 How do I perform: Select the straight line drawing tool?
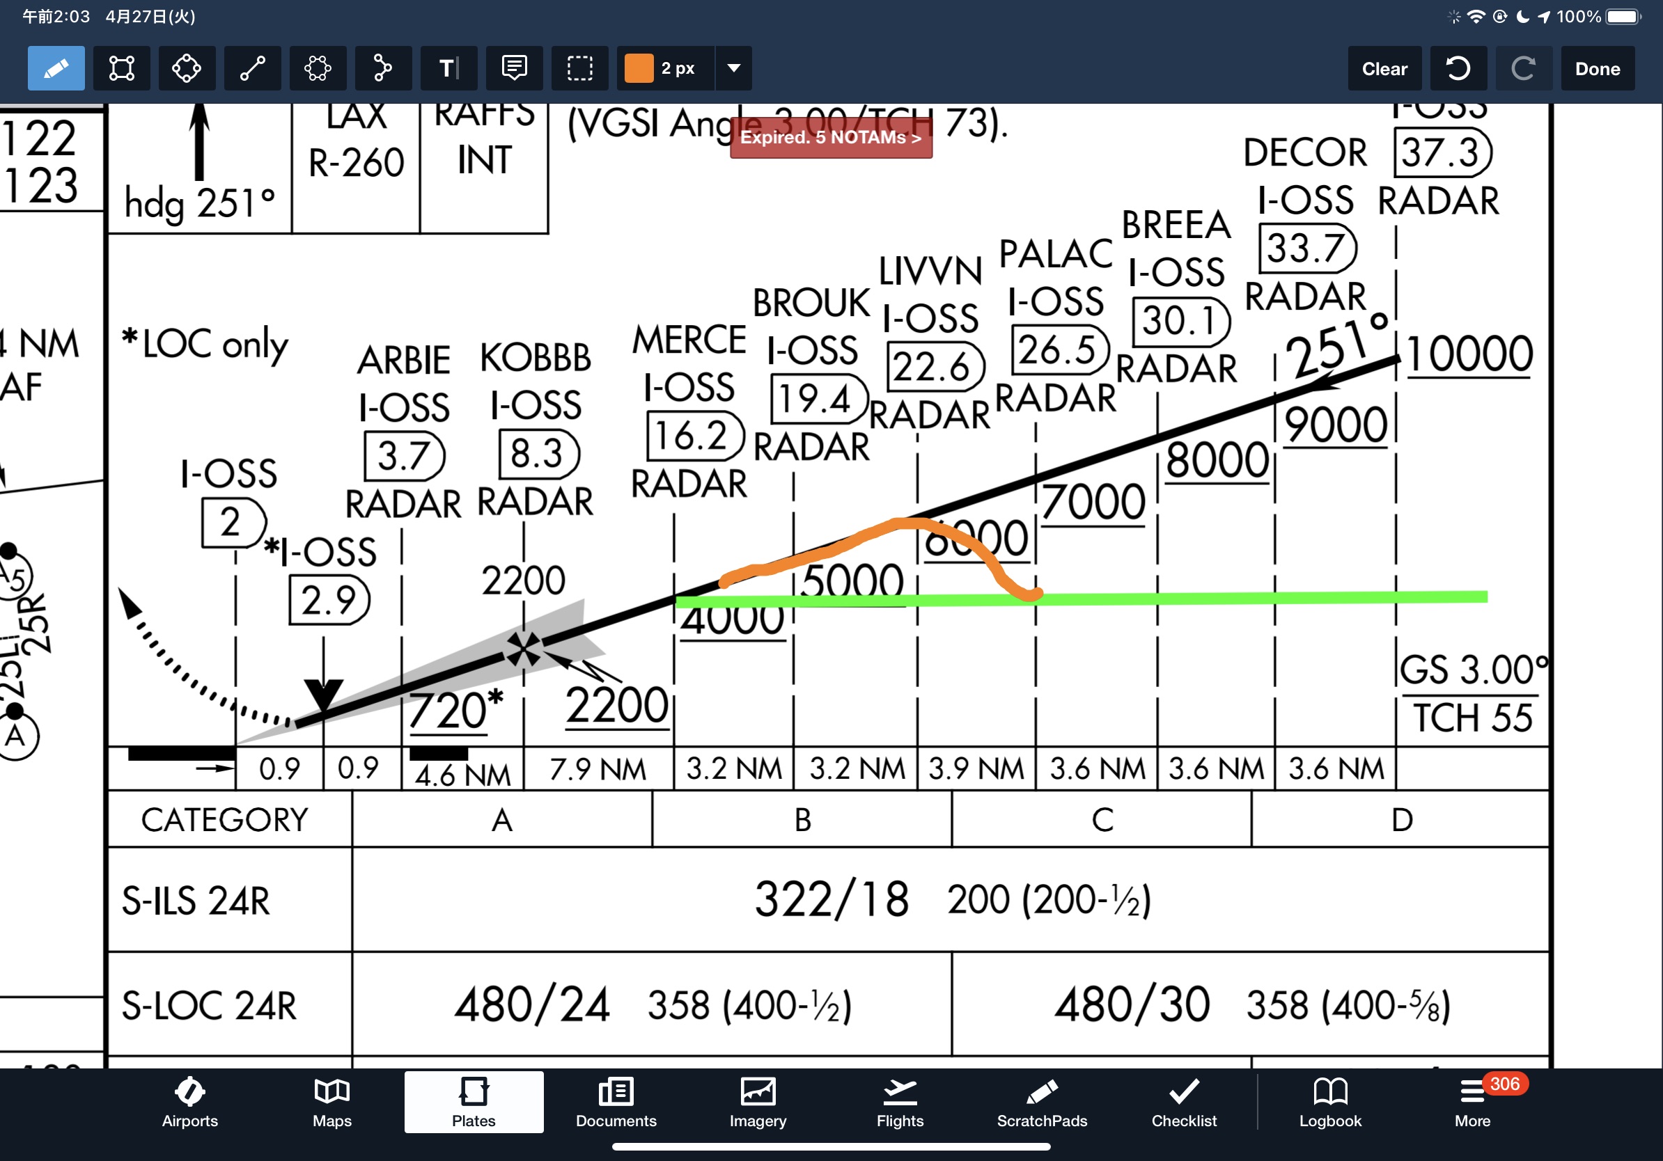tap(252, 69)
